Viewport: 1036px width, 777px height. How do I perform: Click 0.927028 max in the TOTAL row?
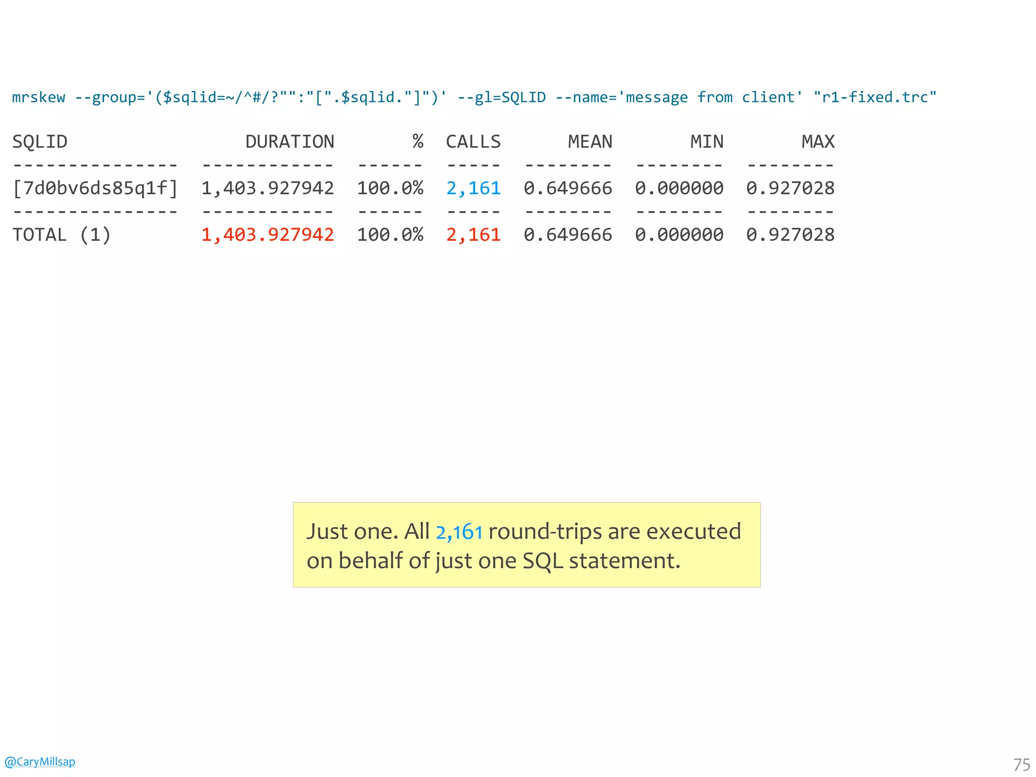(790, 235)
